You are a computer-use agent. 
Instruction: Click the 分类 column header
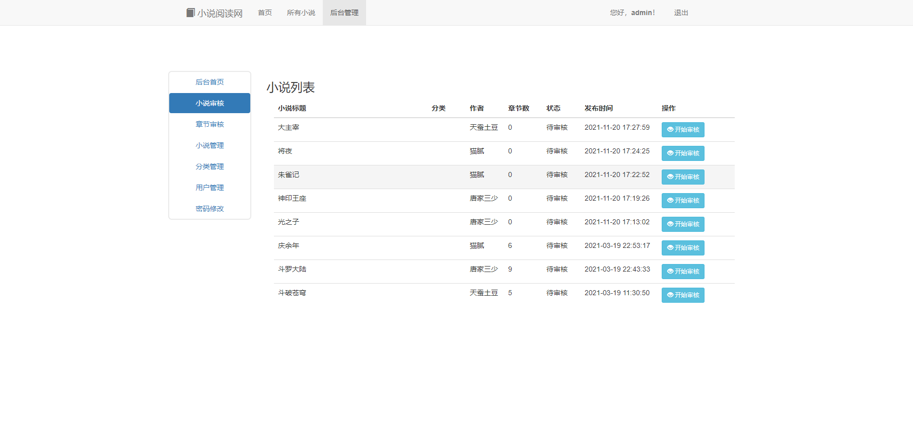coord(439,109)
